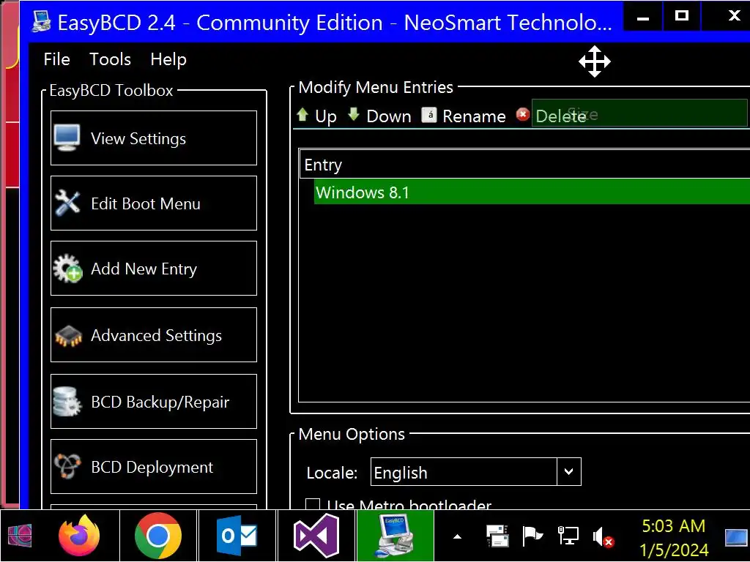Select the Windows 8.1 boot entry
The width and height of the screenshot is (750, 562).
[532, 192]
